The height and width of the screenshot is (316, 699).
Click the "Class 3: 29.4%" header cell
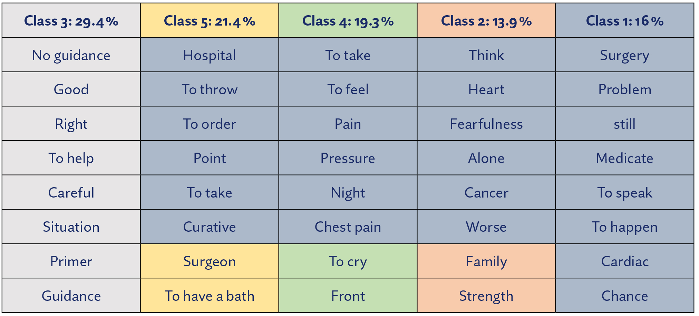pyautogui.click(x=71, y=21)
